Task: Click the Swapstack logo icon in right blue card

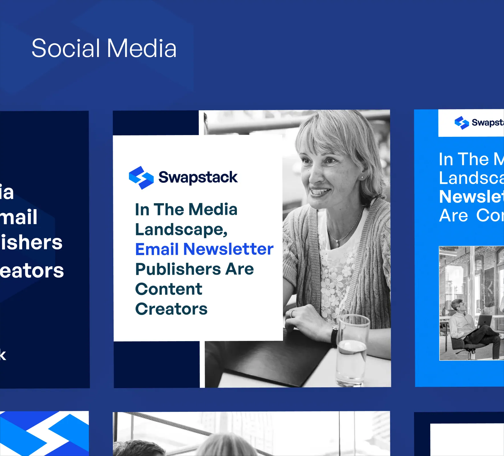Action: 462,123
